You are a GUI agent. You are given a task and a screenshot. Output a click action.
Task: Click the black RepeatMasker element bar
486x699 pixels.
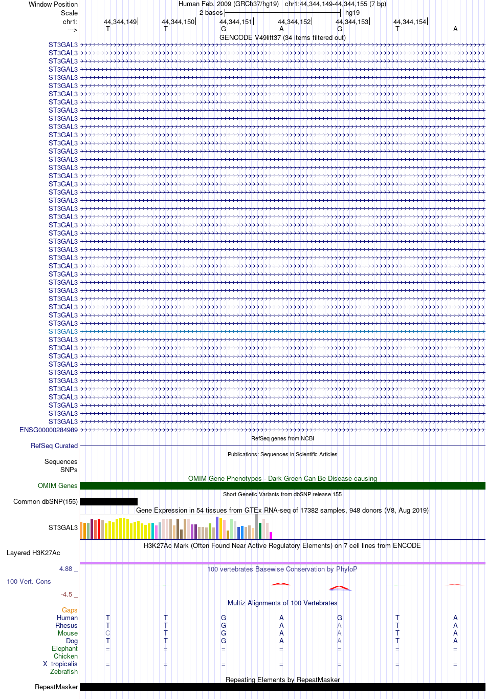click(282, 687)
